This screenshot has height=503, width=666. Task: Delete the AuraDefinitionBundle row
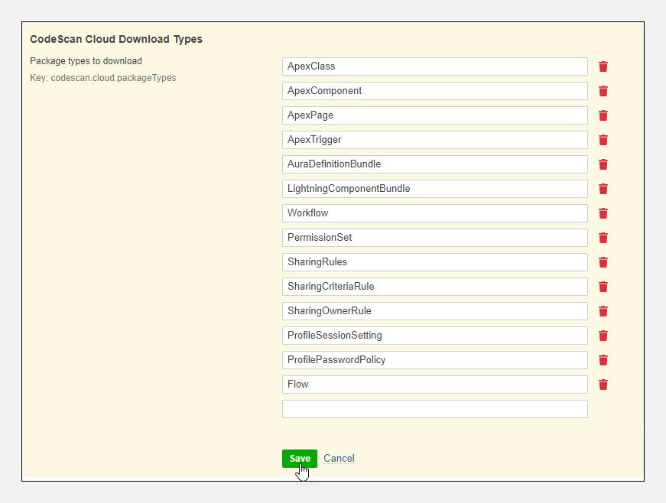coord(603,164)
